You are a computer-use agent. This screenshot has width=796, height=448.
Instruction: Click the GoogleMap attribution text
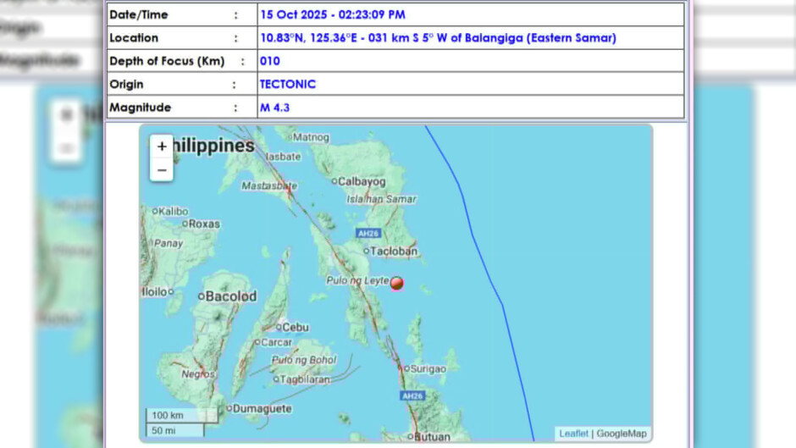[622, 434]
